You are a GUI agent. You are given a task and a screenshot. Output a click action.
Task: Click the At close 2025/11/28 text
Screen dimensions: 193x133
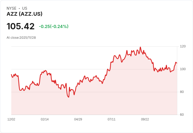[x=21, y=38]
